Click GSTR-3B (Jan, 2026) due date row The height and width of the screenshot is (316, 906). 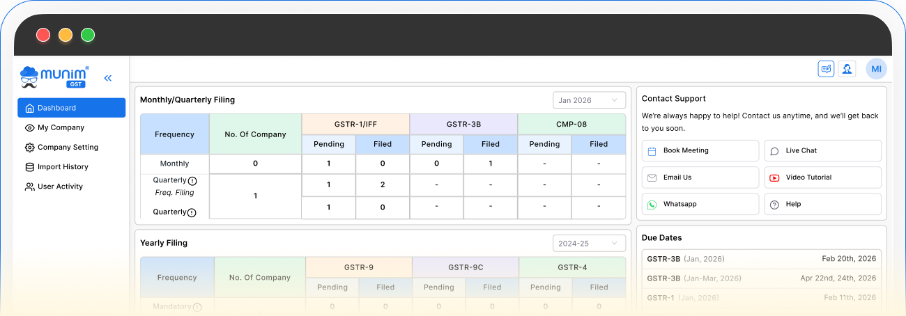[x=762, y=259]
